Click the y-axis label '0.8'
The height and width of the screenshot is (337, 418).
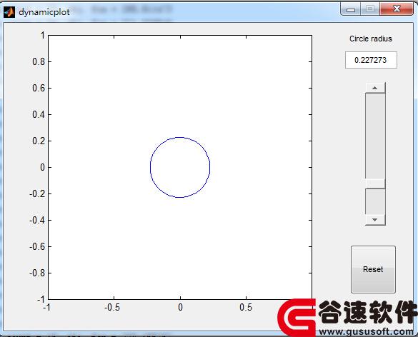point(39,61)
